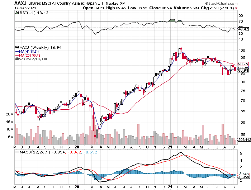Screen dimensions: 251x190
Task: Click the 6 label on MACD axis
Action: (x=241, y=154)
